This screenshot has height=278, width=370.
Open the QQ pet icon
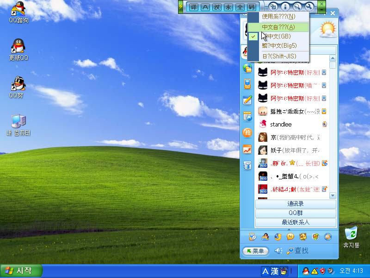pyautogui.click(x=303, y=237)
